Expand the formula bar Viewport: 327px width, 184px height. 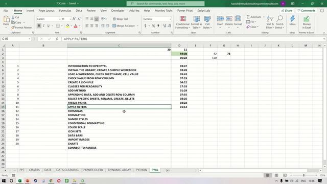click(324, 39)
